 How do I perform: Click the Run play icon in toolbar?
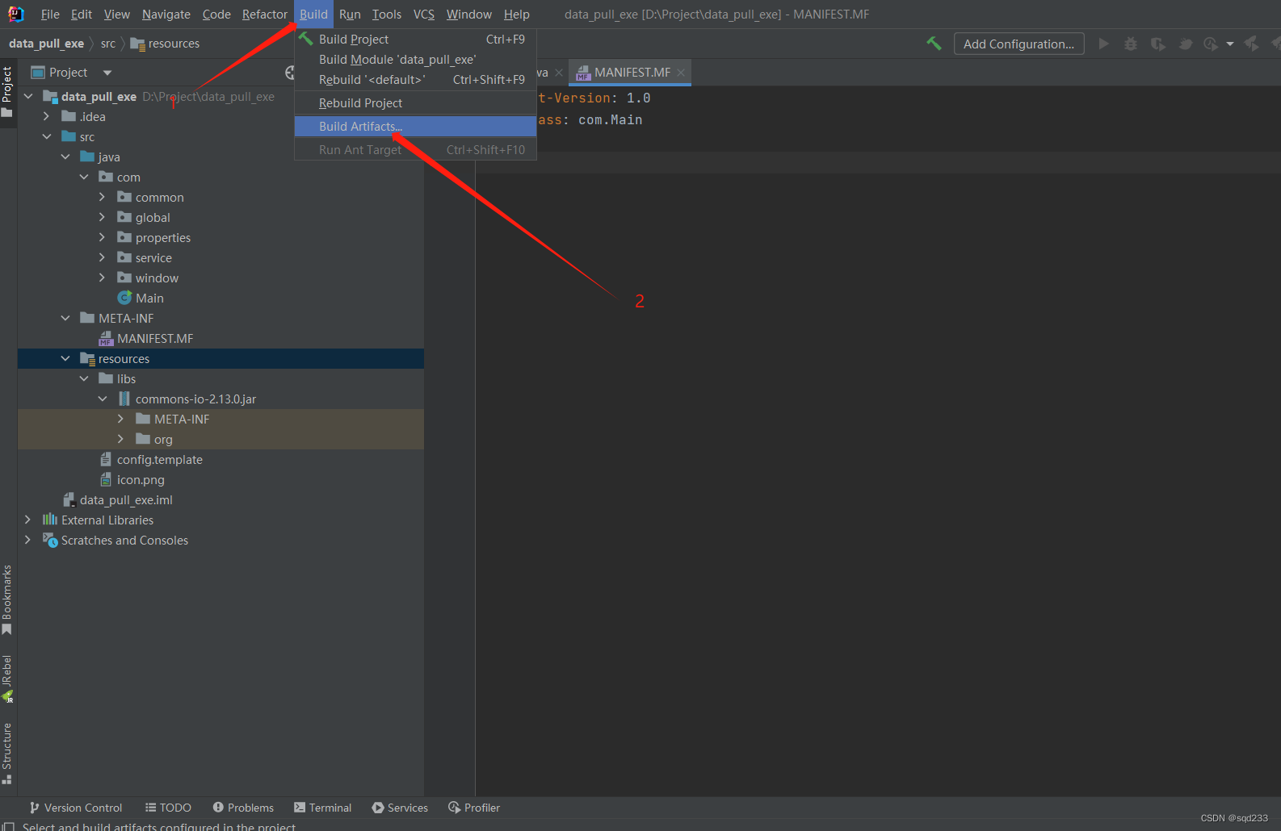coord(1103,44)
